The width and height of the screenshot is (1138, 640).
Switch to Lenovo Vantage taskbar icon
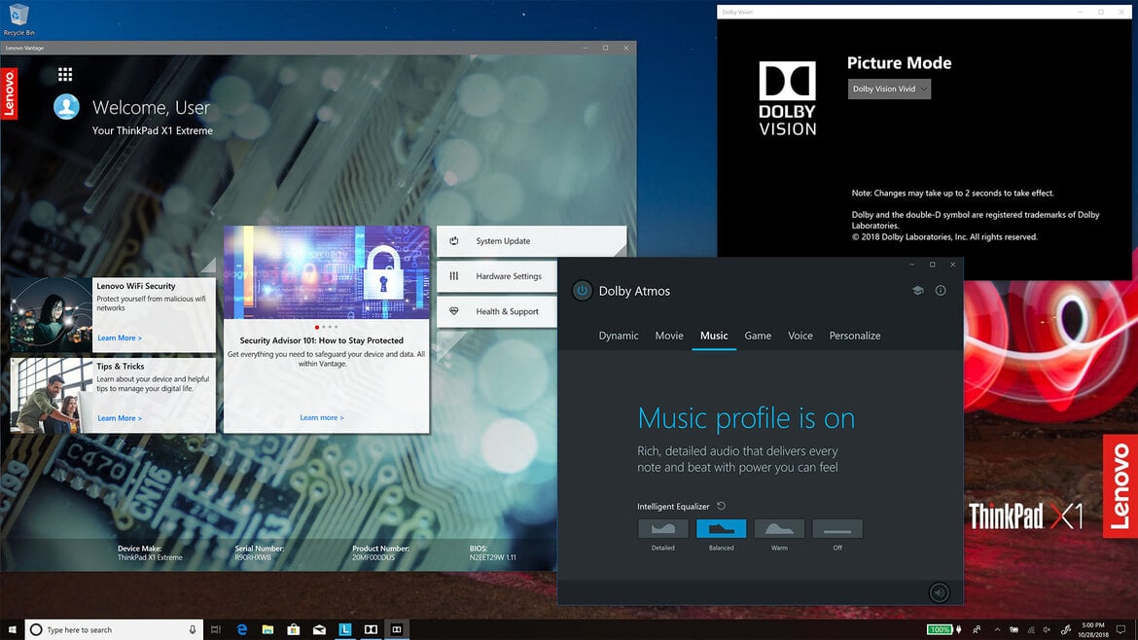[344, 629]
